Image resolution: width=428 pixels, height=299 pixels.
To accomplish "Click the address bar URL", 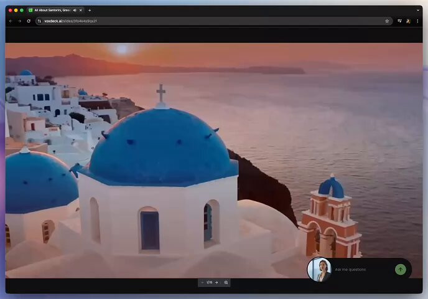I will pyautogui.click(x=70, y=21).
